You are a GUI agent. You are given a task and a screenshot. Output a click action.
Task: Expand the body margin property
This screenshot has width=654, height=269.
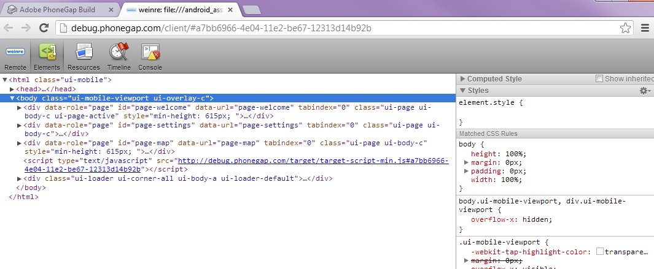(466, 162)
